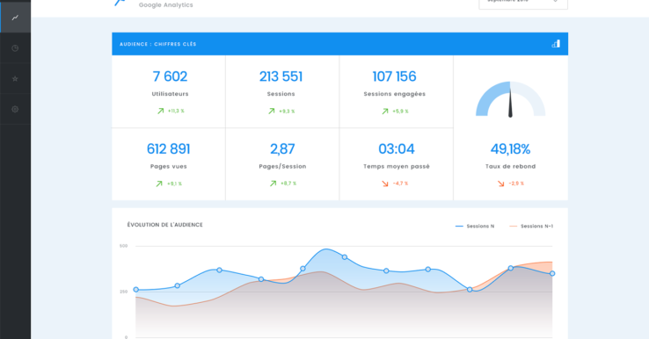
Task: Click the Sessions engagées label
Action: coord(395,94)
